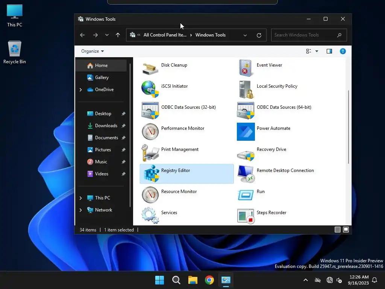Click All Control Panel Items breadcrumb
385x289 pixels.
click(x=165, y=35)
